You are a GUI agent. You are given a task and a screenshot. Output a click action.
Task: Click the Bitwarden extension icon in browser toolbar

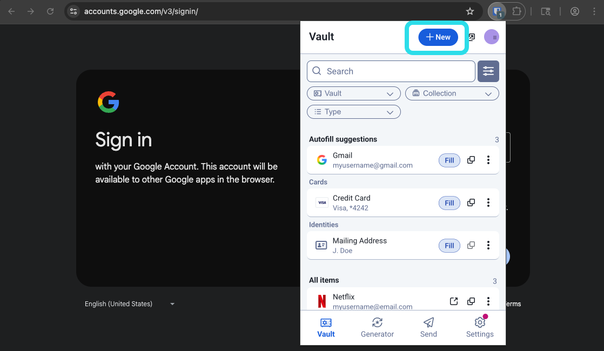(497, 11)
